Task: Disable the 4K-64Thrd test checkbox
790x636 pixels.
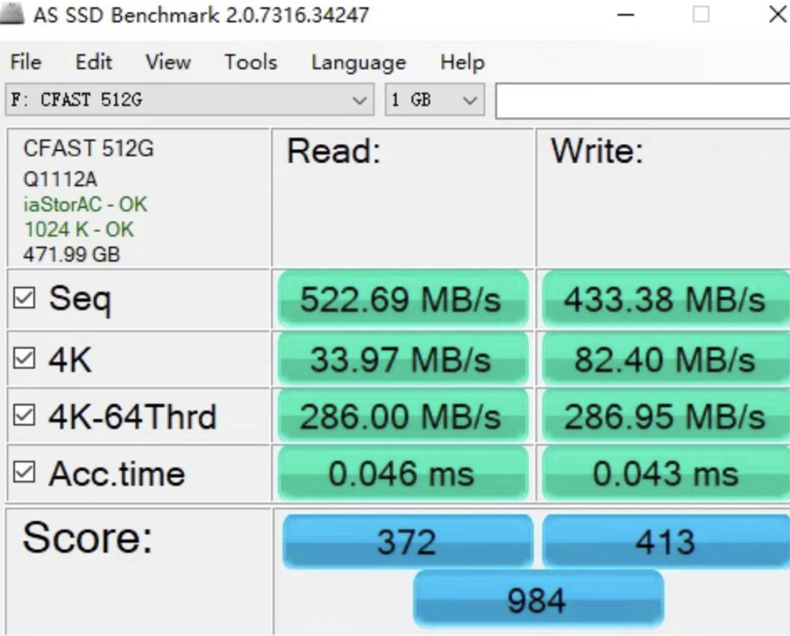Action: (x=24, y=416)
